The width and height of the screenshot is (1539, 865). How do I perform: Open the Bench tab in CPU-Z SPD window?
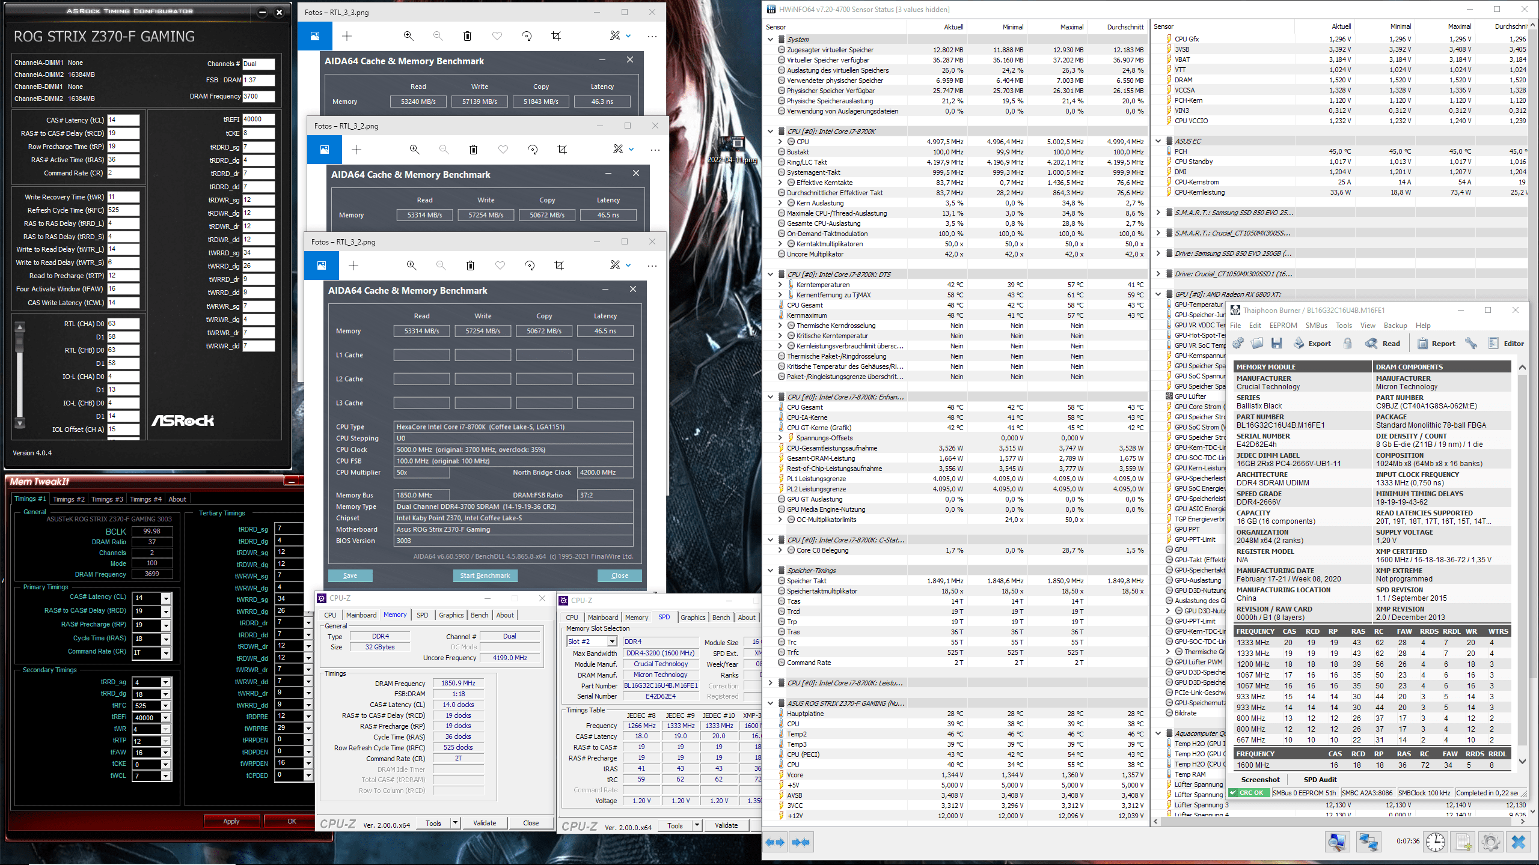pyautogui.click(x=721, y=618)
